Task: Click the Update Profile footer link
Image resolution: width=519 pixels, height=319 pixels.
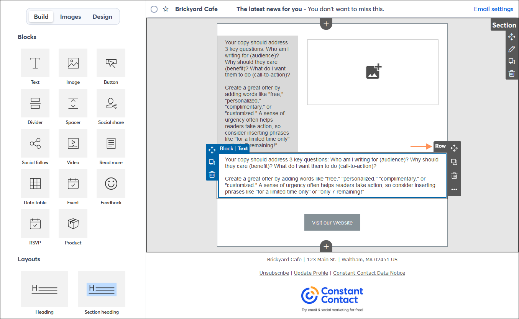Action: [311, 273]
